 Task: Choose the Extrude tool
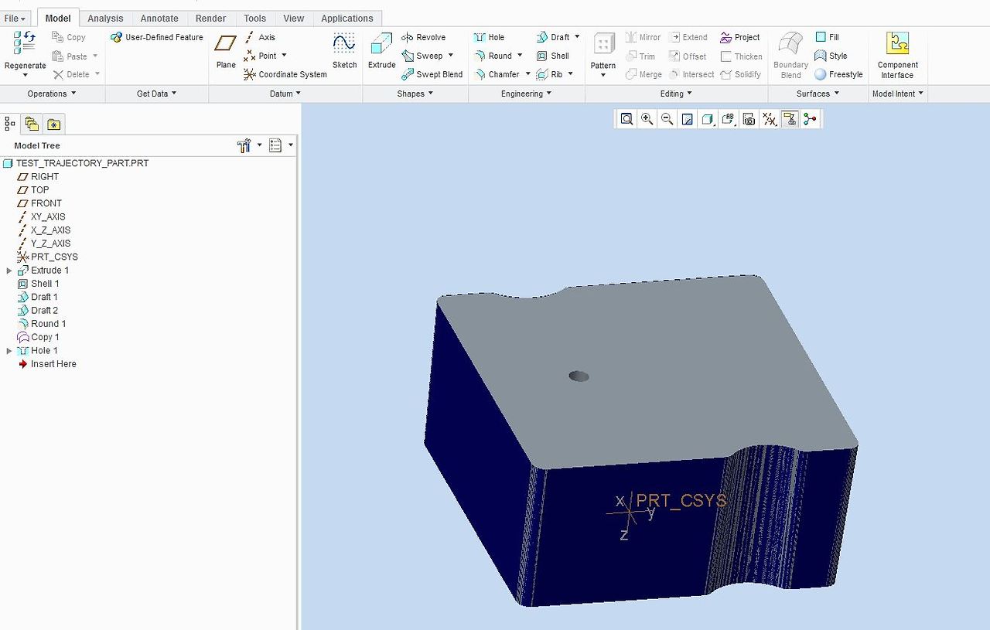tap(381, 51)
